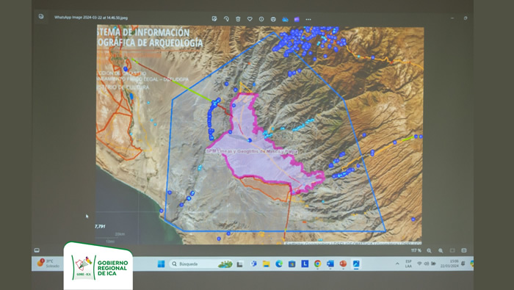Open the ESP LAA language selector

pos(408,264)
